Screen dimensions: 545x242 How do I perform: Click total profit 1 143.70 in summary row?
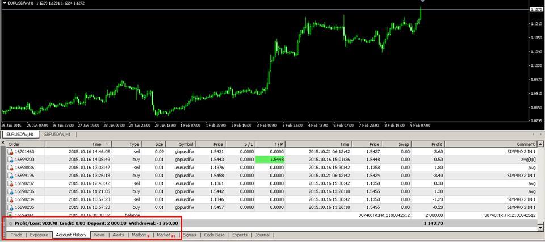coord(433,224)
